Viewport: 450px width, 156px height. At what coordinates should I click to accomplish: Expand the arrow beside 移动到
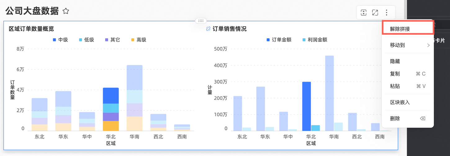(x=428, y=45)
